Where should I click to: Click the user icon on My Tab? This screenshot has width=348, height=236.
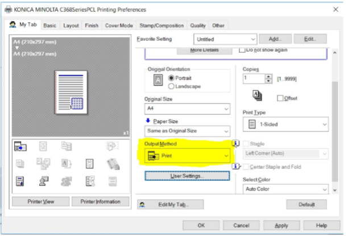pyautogui.click(x=13, y=24)
